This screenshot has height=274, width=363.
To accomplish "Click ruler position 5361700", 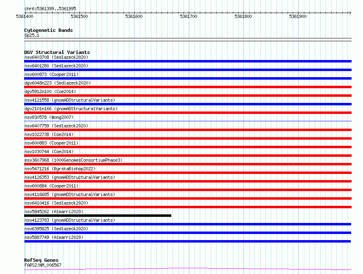I will [x=188, y=16].
